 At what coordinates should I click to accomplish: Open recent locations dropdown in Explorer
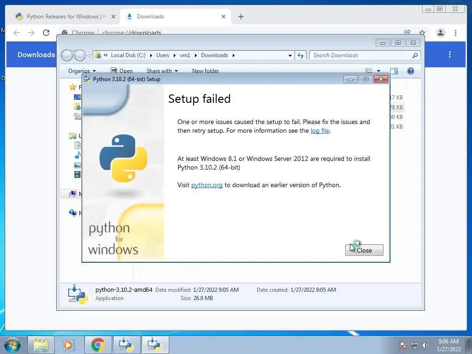coord(89,56)
